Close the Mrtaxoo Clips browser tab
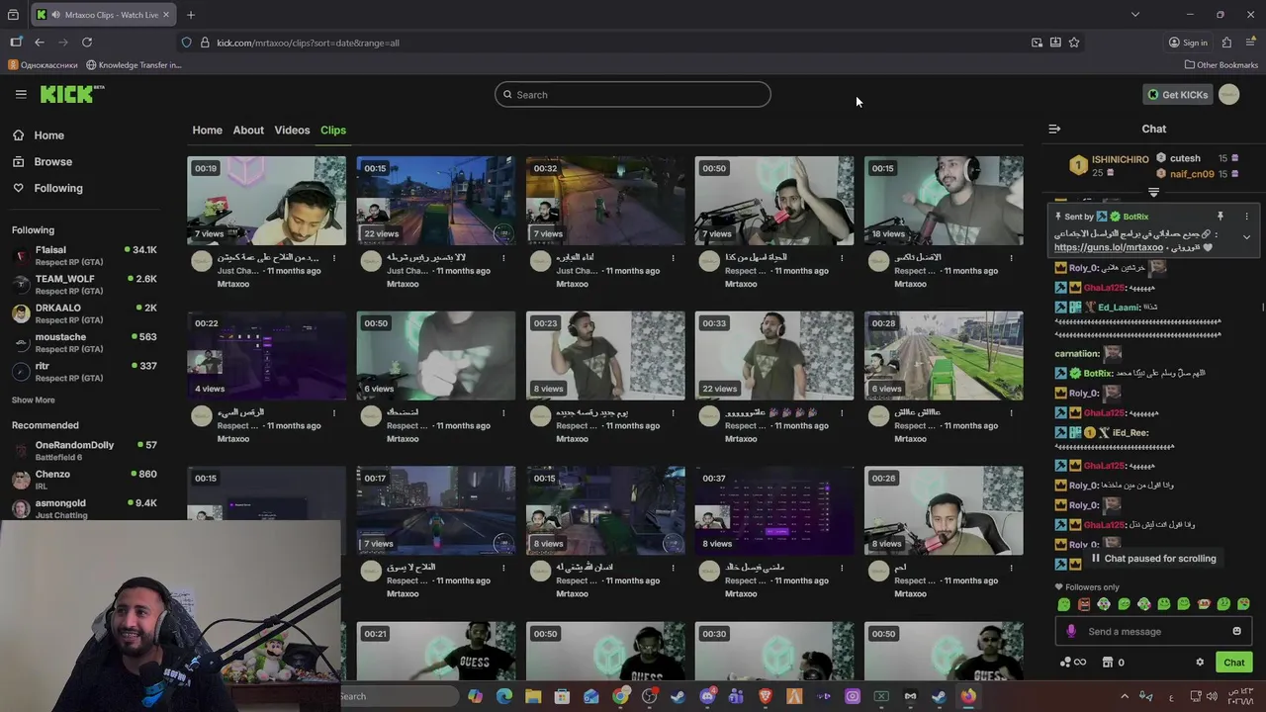Viewport: 1266px width, 712px height. click(x=166, y=15)
